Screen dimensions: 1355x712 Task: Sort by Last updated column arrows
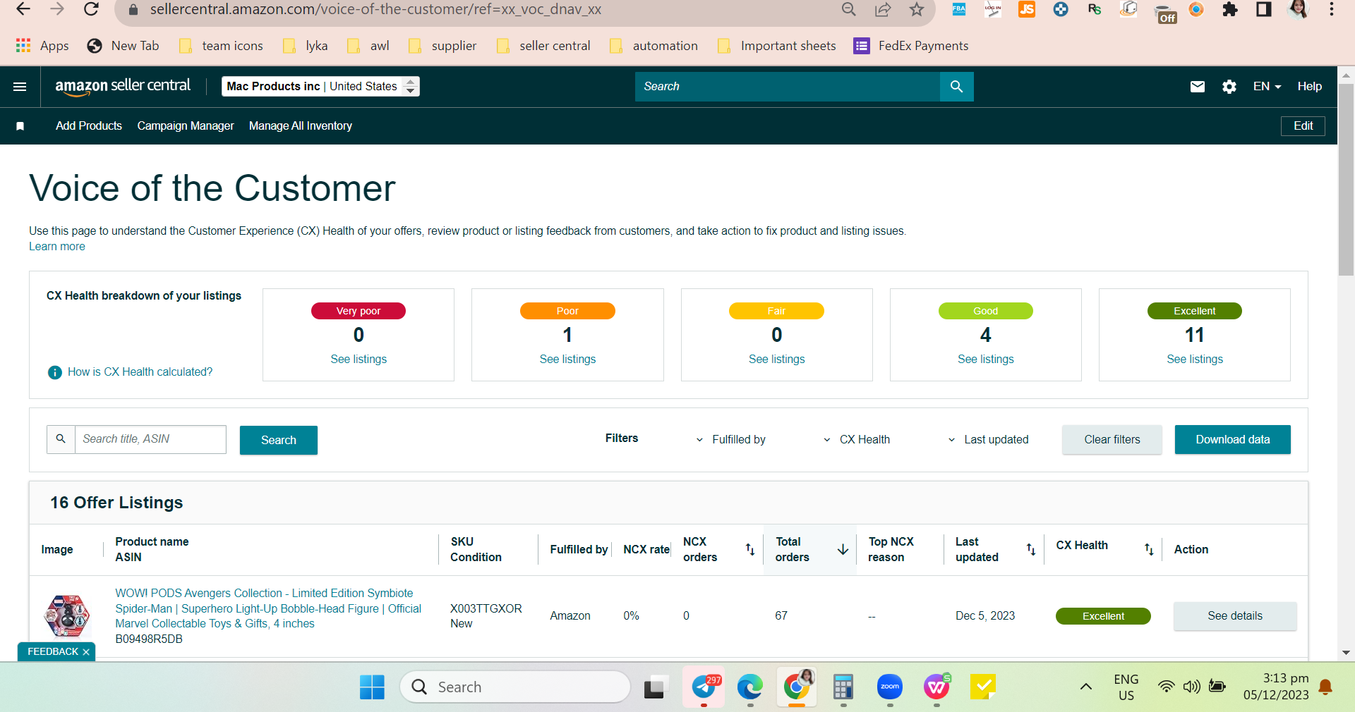click(x=1031, y=549)
